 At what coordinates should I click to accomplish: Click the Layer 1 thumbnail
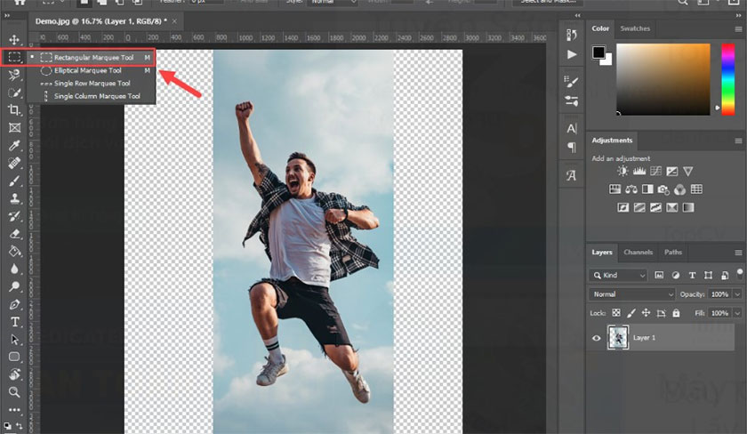618,338
